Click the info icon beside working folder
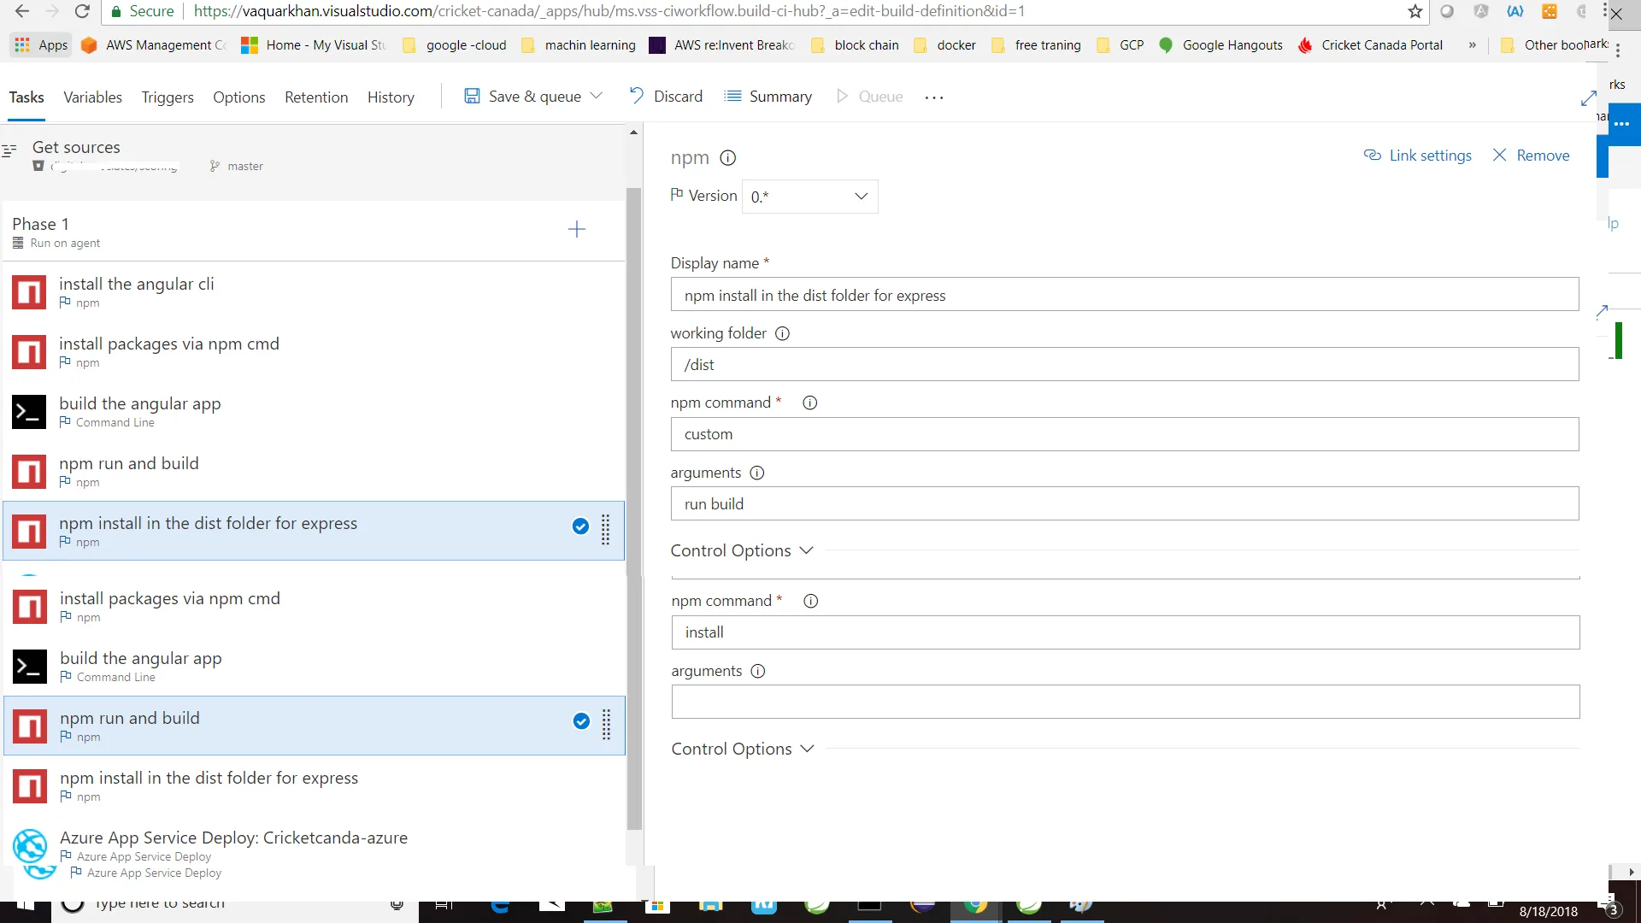Image resolution: width=1641 pixels, height=923 pixels. point(782,333)
